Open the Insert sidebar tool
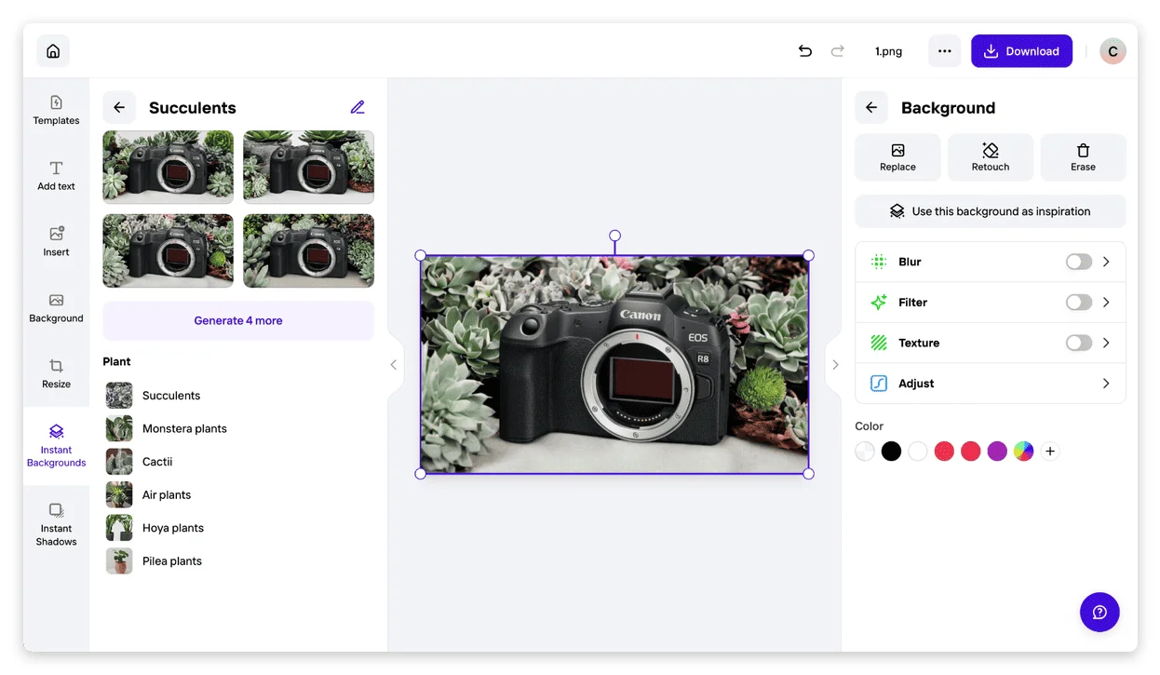The height and width of the screenshot is (675, 1160). tap(56, 241)
